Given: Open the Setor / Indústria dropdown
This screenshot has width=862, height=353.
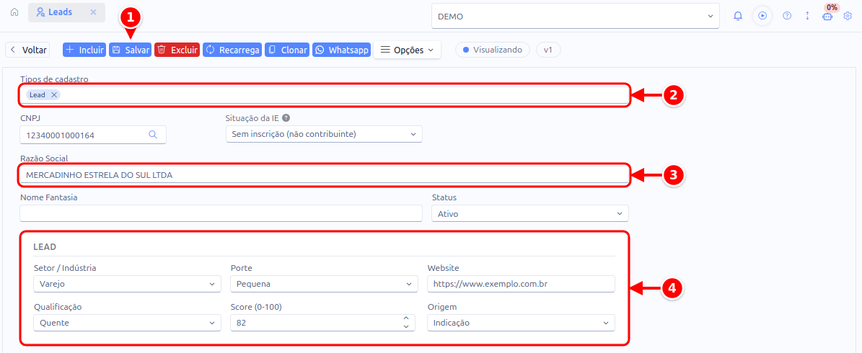Looking at the screenshot, I should click(x=127, y=284).
